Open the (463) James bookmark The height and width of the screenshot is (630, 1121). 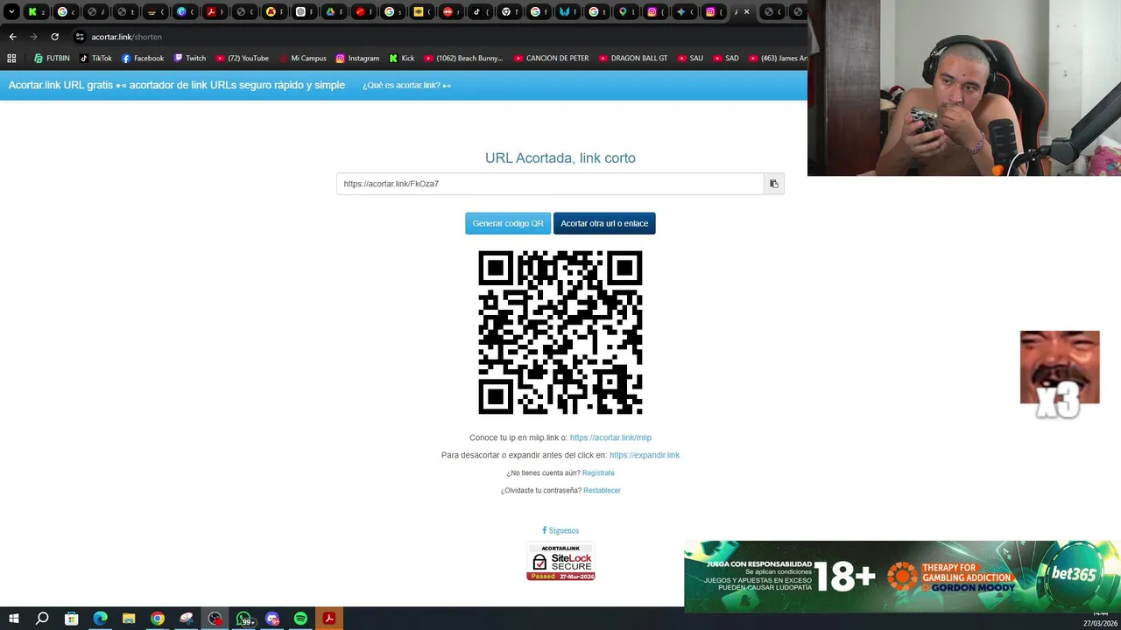click(x=778, y=59)
